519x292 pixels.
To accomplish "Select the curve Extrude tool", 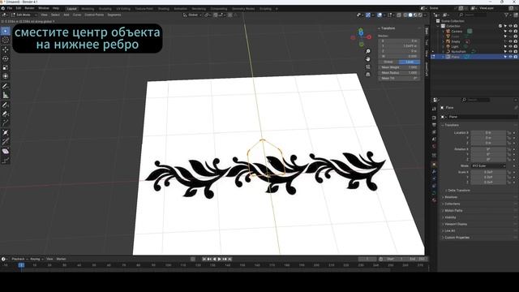I will click(6, 122).
